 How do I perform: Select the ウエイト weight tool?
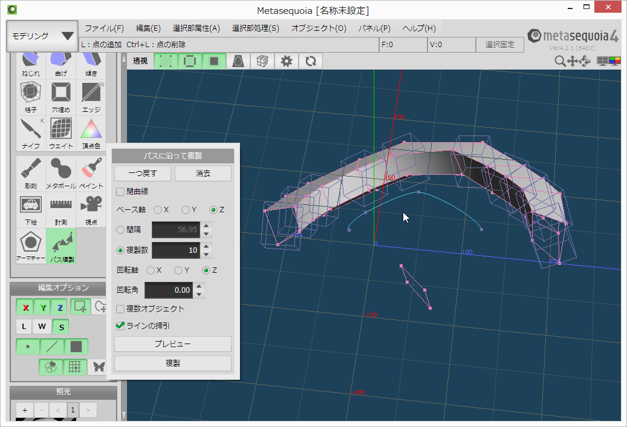tap(61, 134)
